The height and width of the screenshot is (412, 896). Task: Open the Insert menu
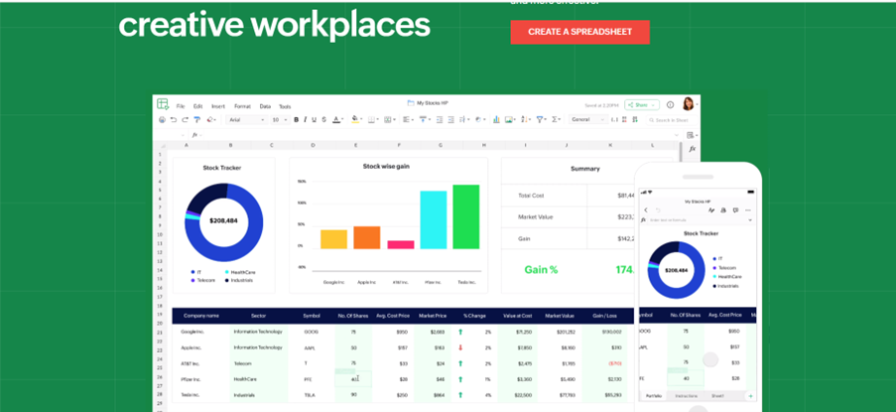(x=218, y=106)
